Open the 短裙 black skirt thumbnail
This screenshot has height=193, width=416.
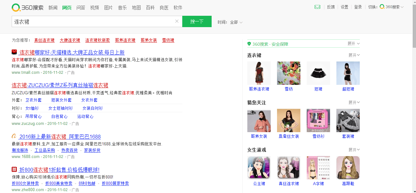(318, 73)
